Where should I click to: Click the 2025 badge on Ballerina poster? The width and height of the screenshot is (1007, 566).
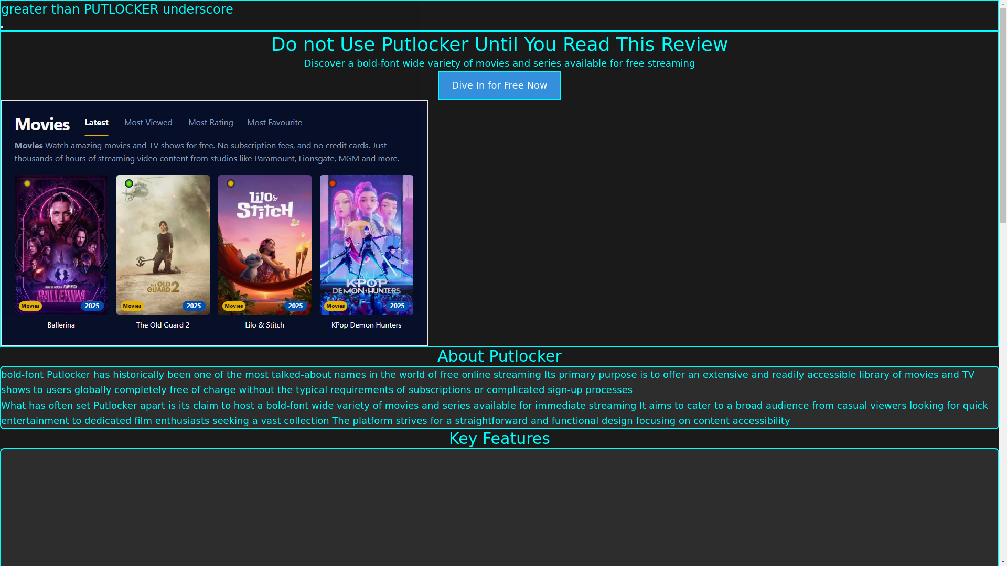click(x=92, y=306)
